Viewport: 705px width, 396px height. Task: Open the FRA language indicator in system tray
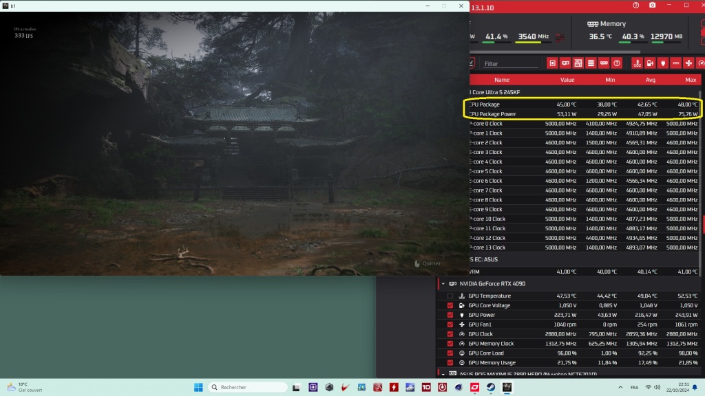coord(634,387)
